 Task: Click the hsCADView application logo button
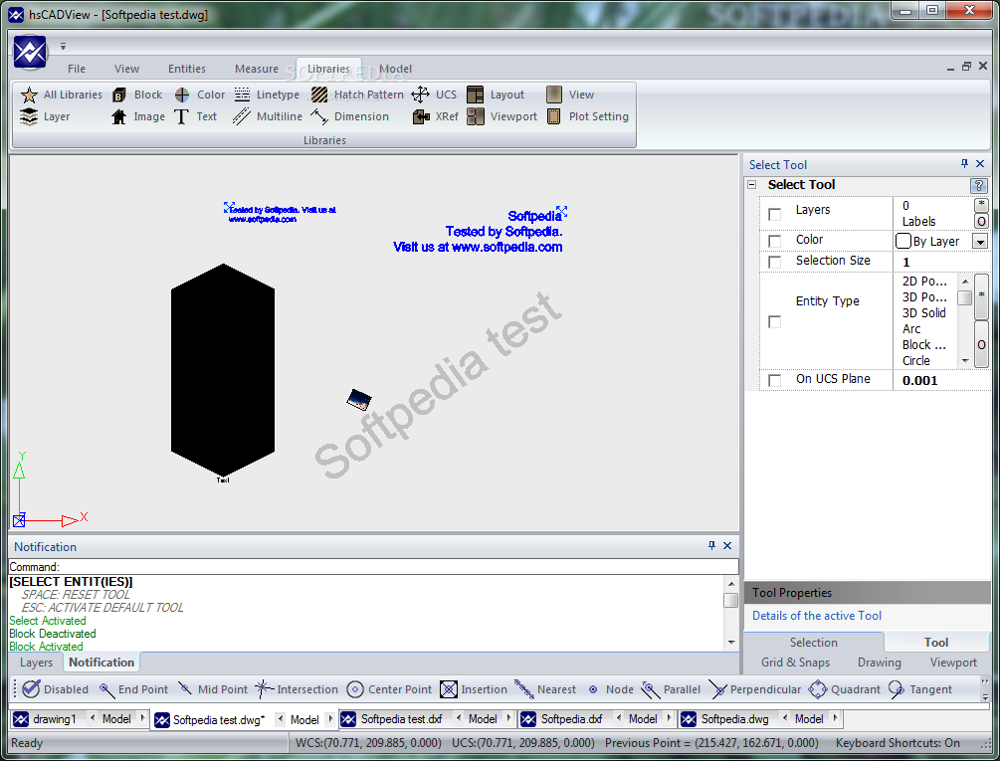click(30, 53)
